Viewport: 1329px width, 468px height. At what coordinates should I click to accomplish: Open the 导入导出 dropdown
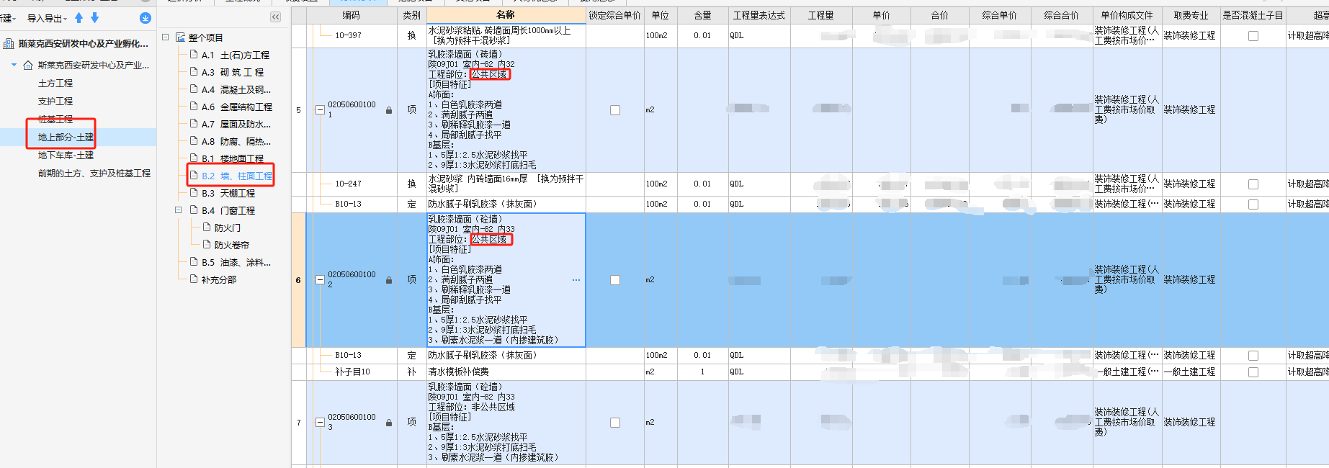(x=47, y=19)
